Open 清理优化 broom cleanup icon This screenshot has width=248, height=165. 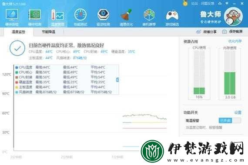click(x=126, y=17)
